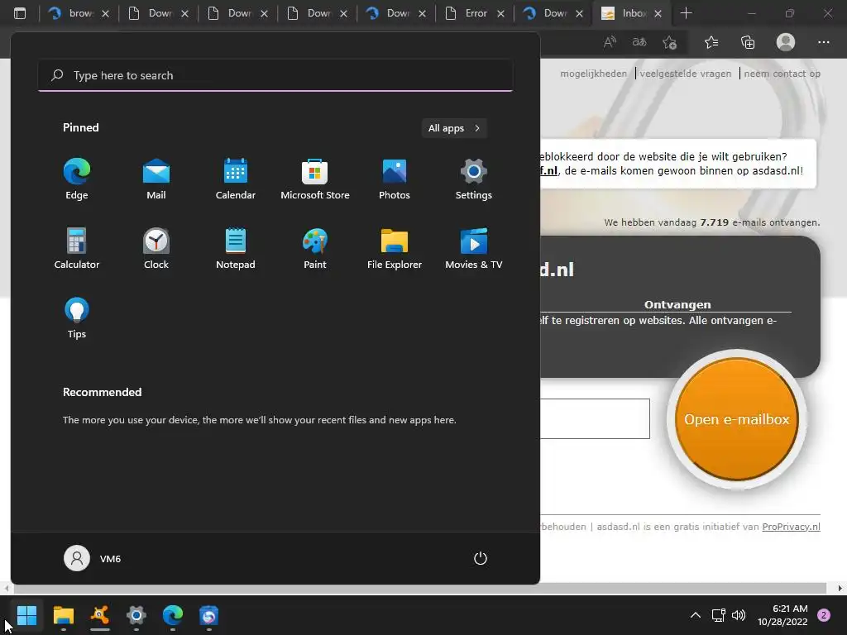Open the Collections icon in Edge
The width and height of the screenshot is (847, 635).
[x=748, y=42]
